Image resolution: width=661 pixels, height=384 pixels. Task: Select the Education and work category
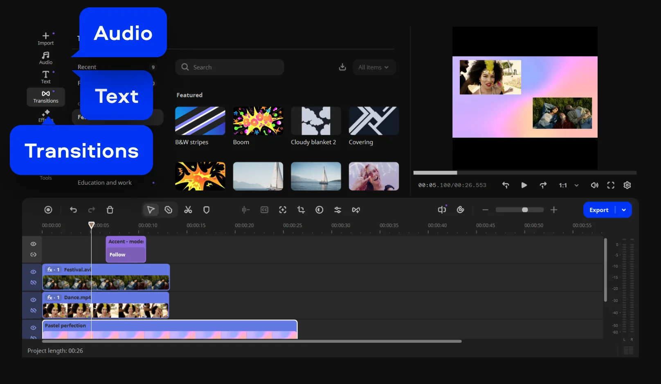(x=105, y=183)
